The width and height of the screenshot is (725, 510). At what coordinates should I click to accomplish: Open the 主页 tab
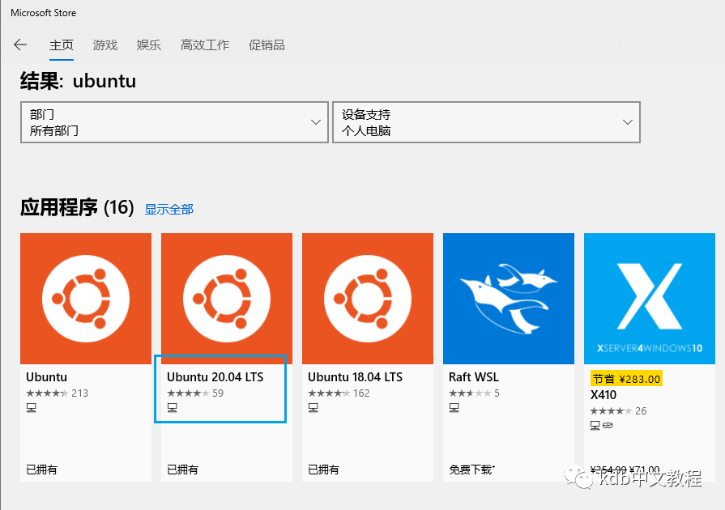62,45
